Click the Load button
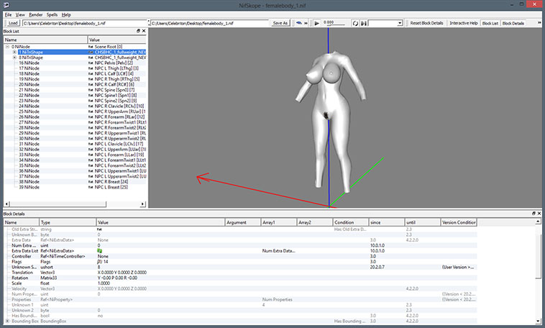This screenshot has width=545, height=328. pos(13,23)
